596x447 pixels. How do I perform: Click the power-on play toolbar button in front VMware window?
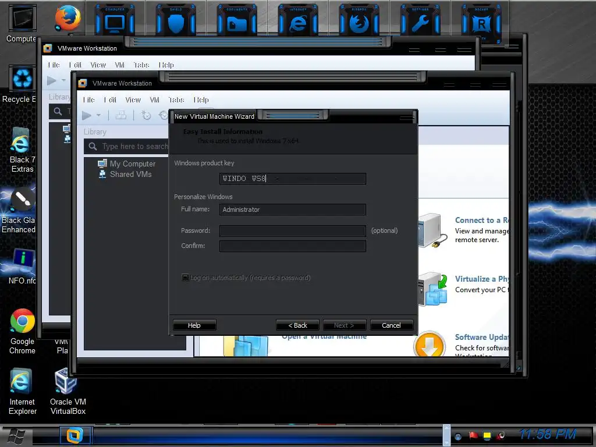(x=87, y=115)
